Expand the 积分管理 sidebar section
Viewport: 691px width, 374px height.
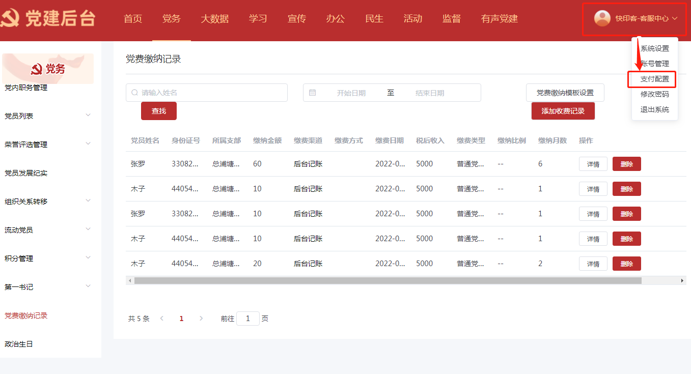pos(88,258)
